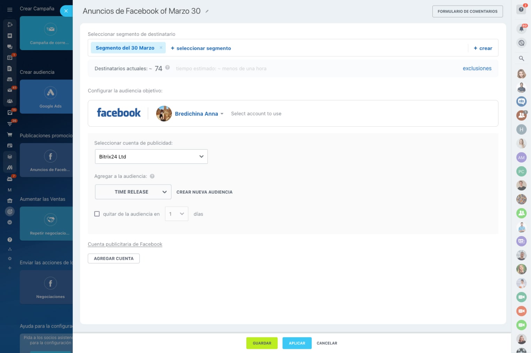Open the notifications bell icon
531x353 pixels.
click(x=521, y=29)
